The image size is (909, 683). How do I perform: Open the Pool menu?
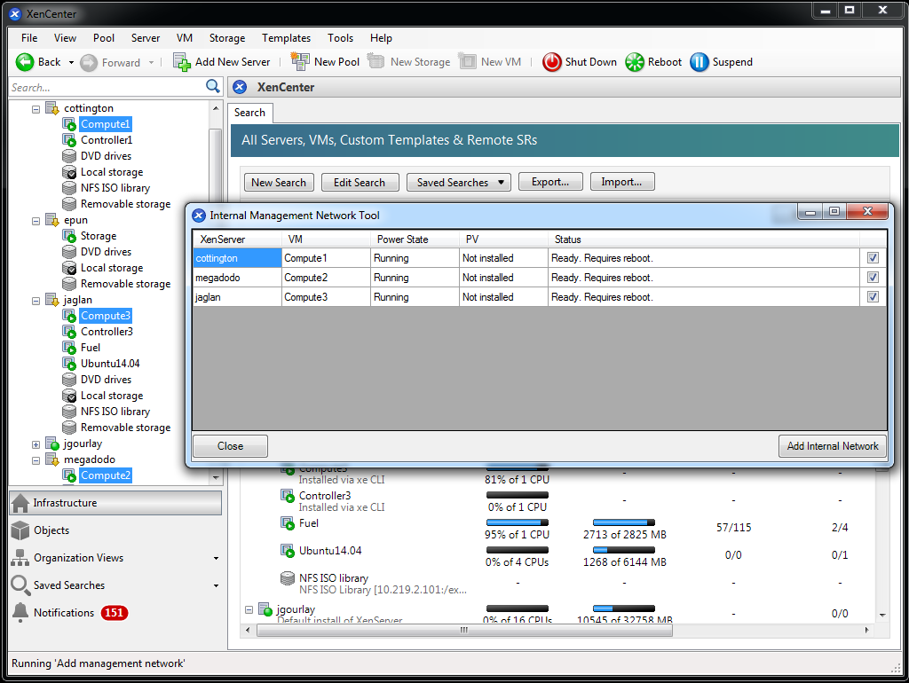104,37
